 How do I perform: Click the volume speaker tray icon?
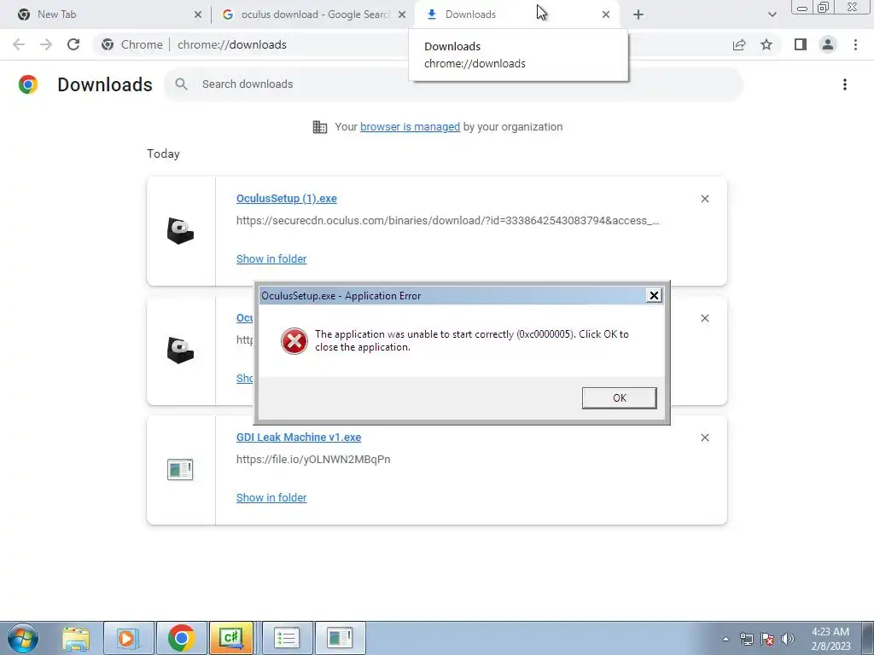pyautogui.click(x=788, y=639)
